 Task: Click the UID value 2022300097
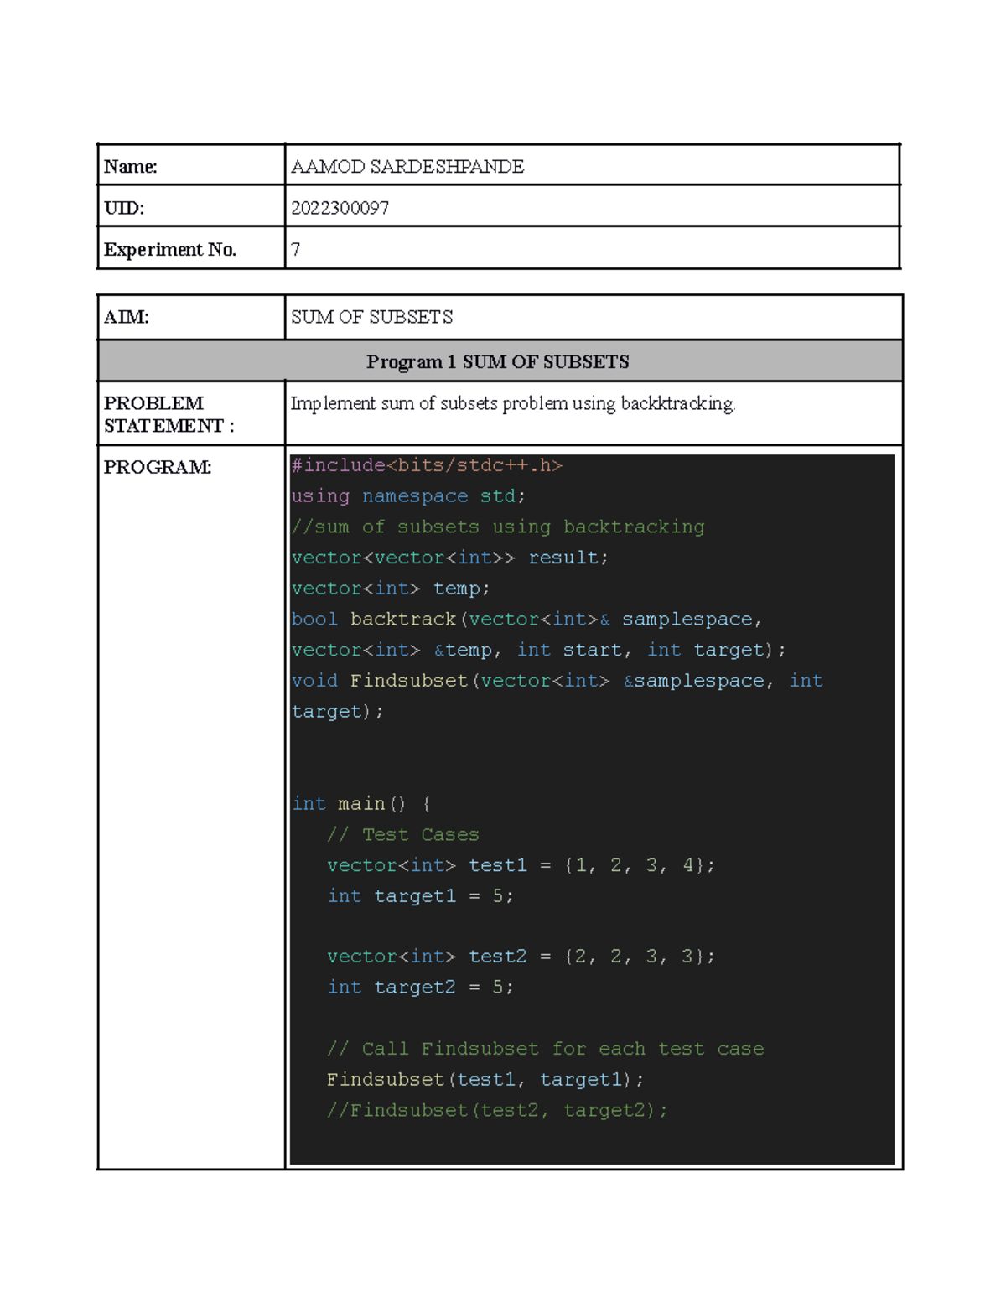pyautogui.click(x=340, y=208)
